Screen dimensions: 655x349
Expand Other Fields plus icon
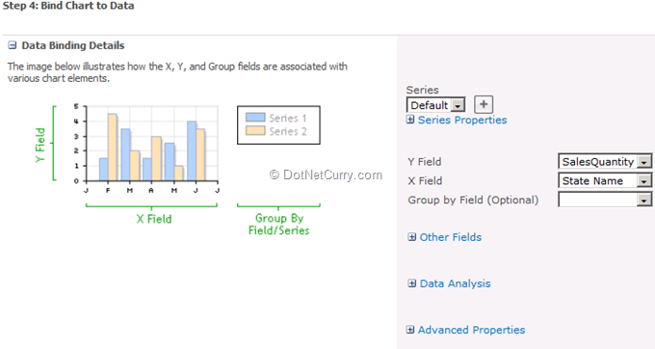(x=412, y=237)
